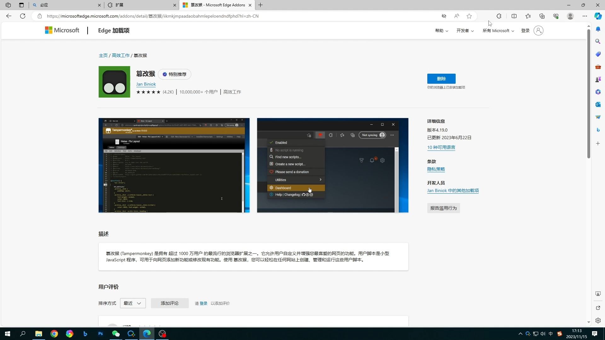
Task: Open Collections from the toolbar
Action: click(x=542, y=16)
